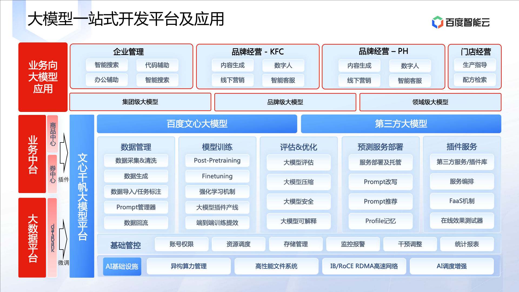Select the 评估&优化 heading
519x292 pixels.
coord(299,147)
